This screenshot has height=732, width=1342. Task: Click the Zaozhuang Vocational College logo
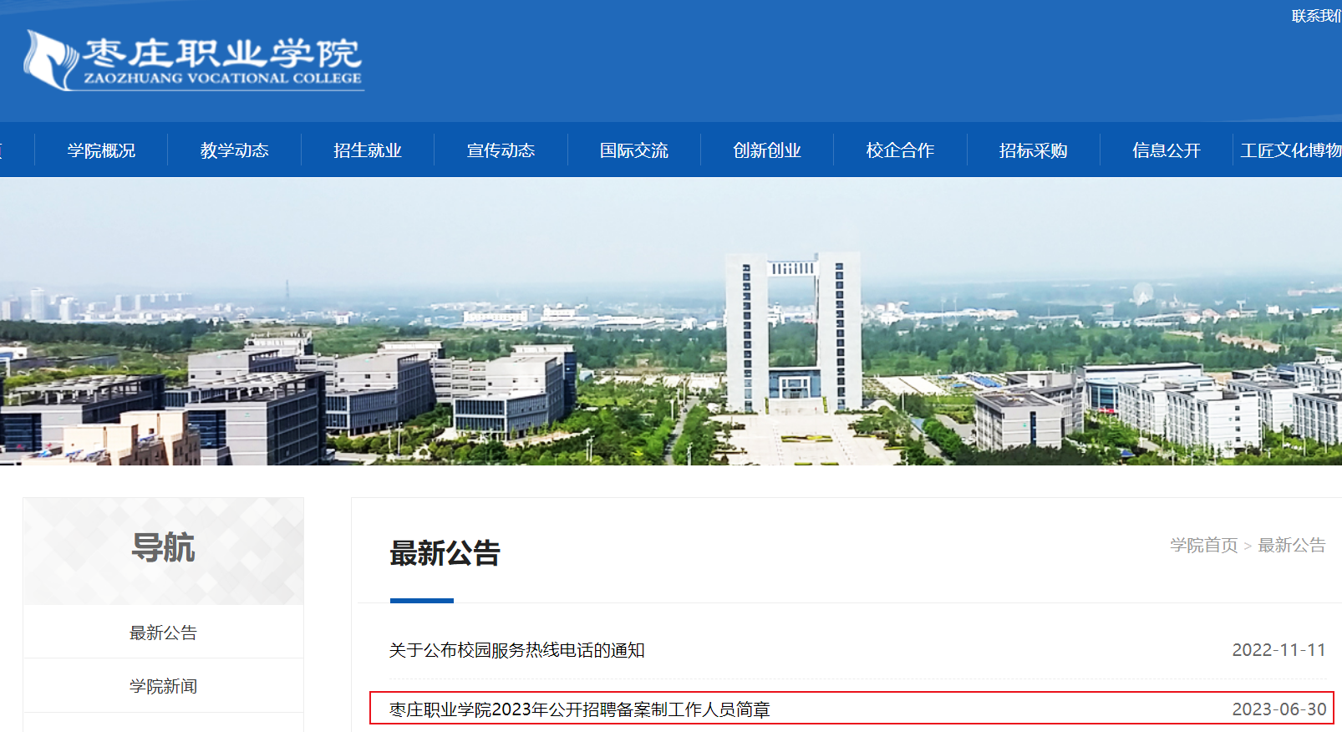194,60
